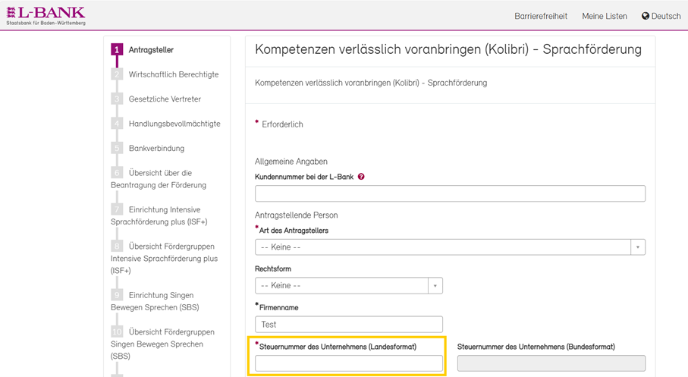Click step 1 number badge Antragsteller

pos(116,50)
